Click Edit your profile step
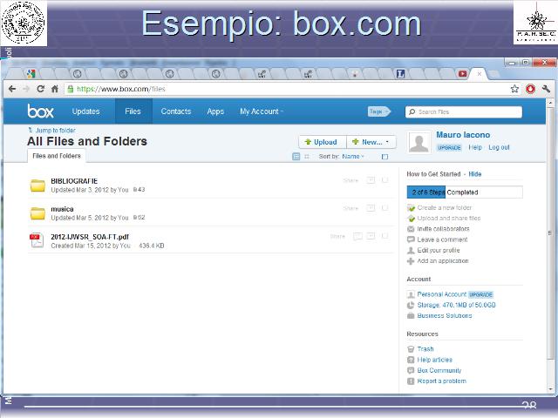The image size is (558, 418). [x=439, y=250]
